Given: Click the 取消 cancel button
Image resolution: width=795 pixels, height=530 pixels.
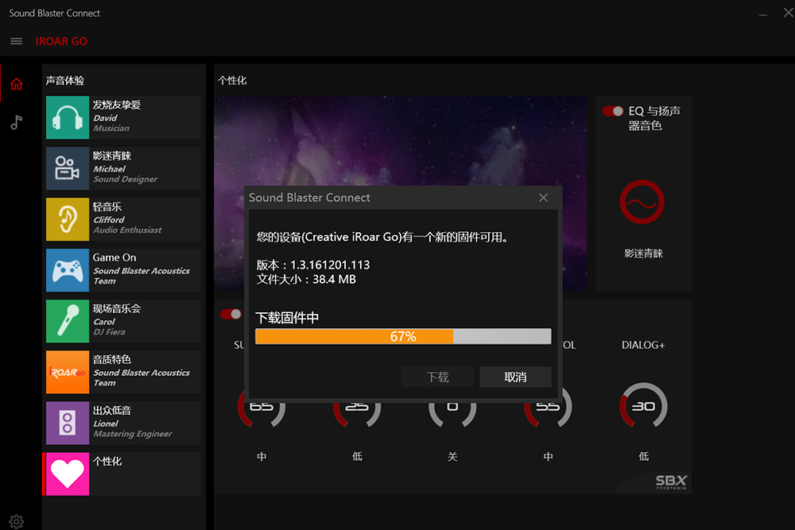Looking at the screenshot, I should [515, 377].
